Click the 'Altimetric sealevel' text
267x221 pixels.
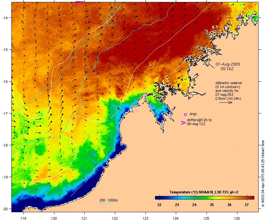point(229,83)
